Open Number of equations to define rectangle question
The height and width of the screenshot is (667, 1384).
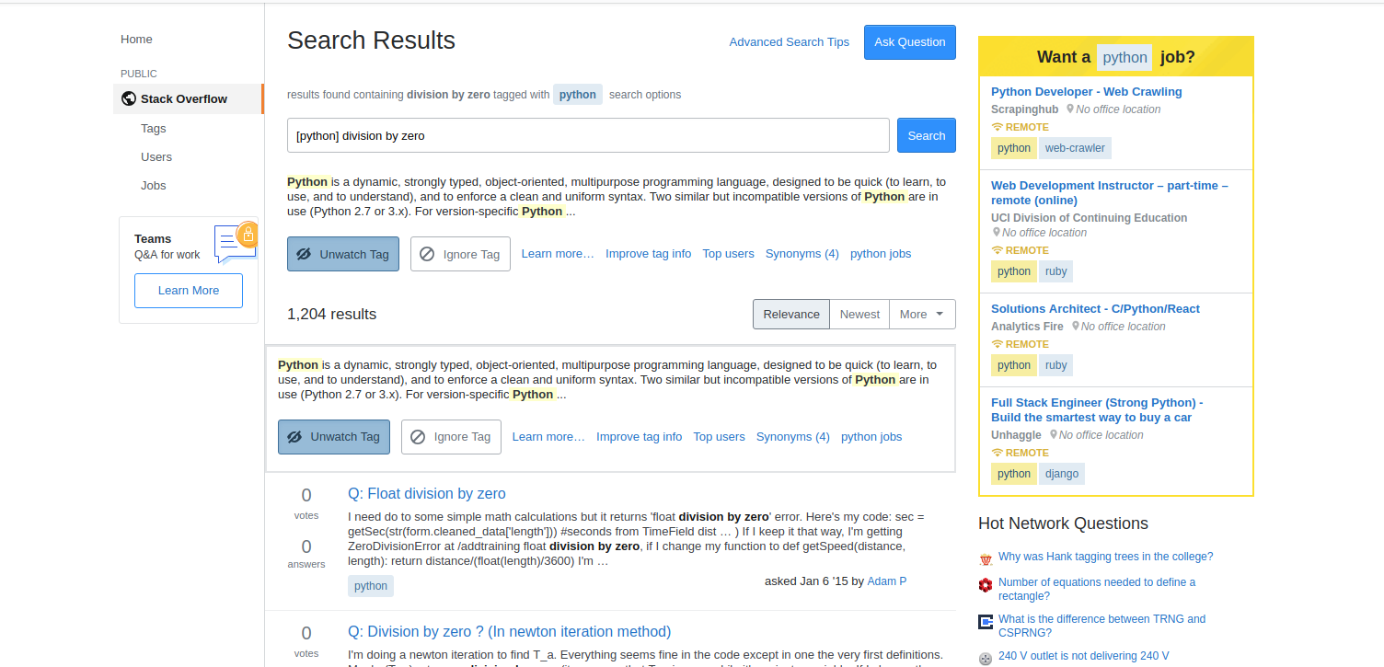click(x=1097, y=589)
